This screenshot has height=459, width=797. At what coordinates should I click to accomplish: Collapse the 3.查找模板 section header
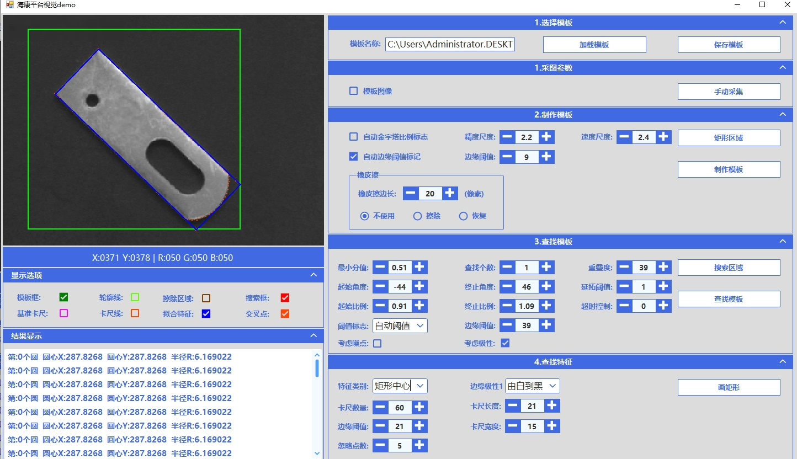pos(782,242)
